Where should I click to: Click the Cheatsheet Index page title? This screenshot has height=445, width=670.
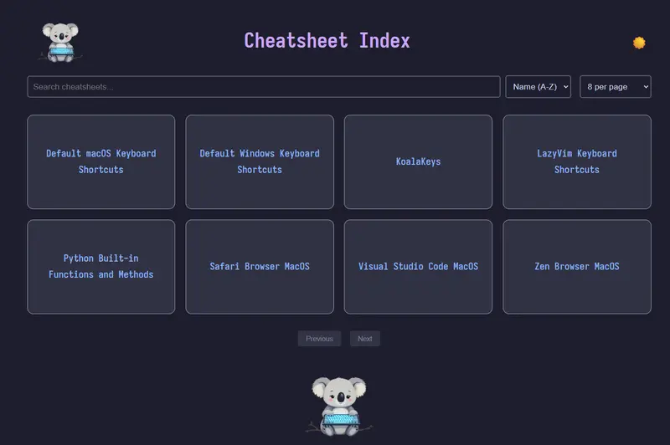pos(327,40)
